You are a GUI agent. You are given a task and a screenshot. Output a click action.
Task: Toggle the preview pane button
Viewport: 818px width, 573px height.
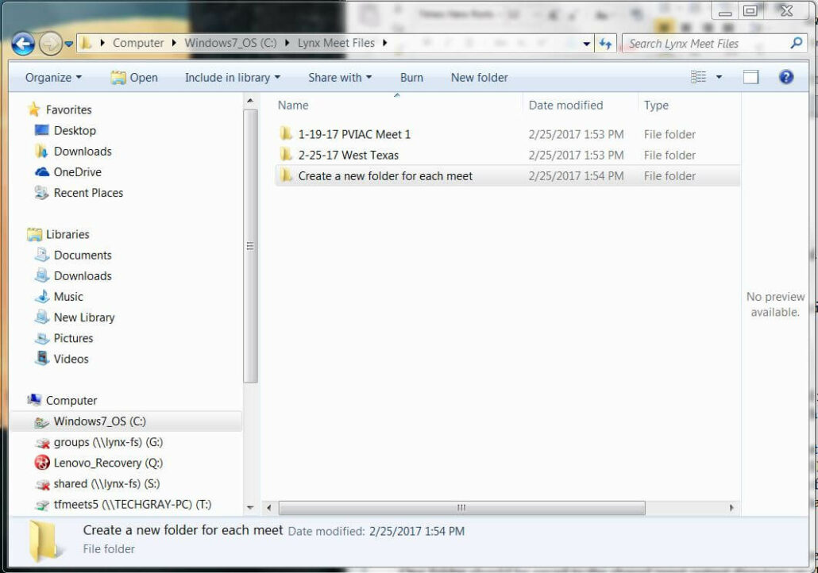click(x=750, y=77)
